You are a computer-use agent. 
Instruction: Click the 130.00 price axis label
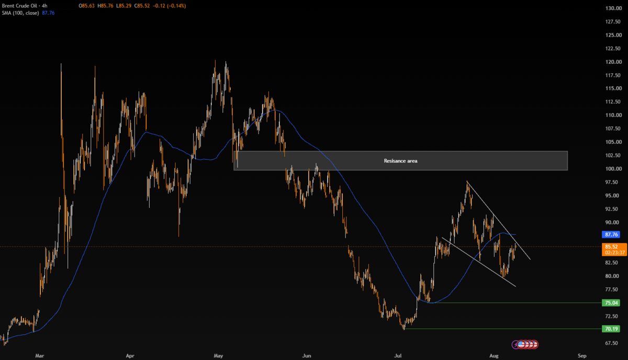(x=613, y=8)
